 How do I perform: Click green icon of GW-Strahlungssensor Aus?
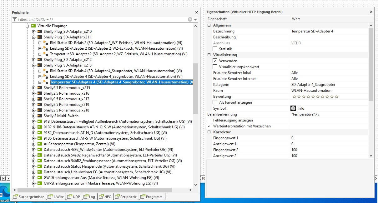point(40,178)
